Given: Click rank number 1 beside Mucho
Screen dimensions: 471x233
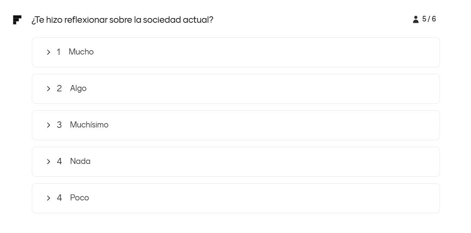Looking at the screenshot, I should (x=59, y=52).
